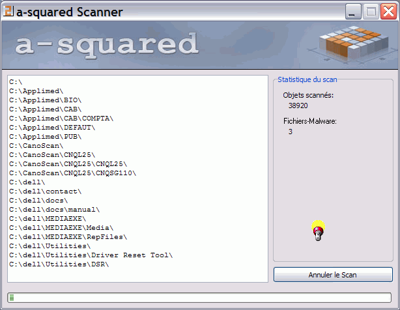Close the a-squared Scanner window
This screenshot has width=400, height=310.
click(388, 11)
